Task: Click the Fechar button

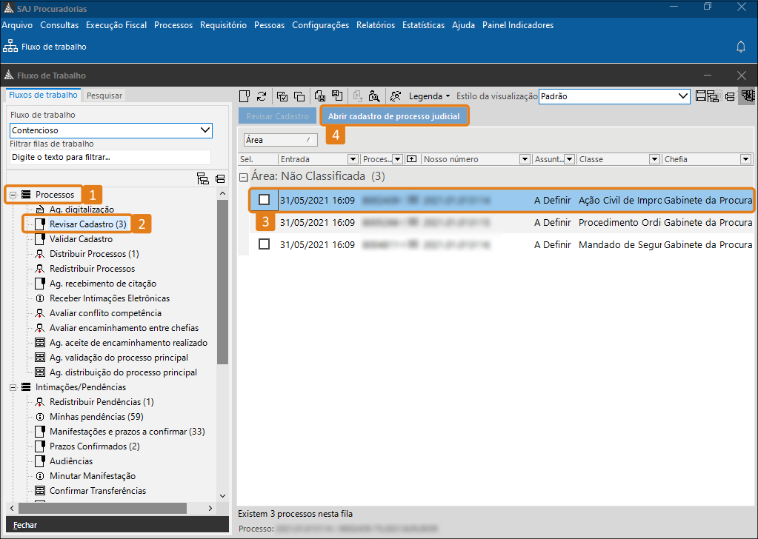Action: pyautogui.click(x=25, y=525)
